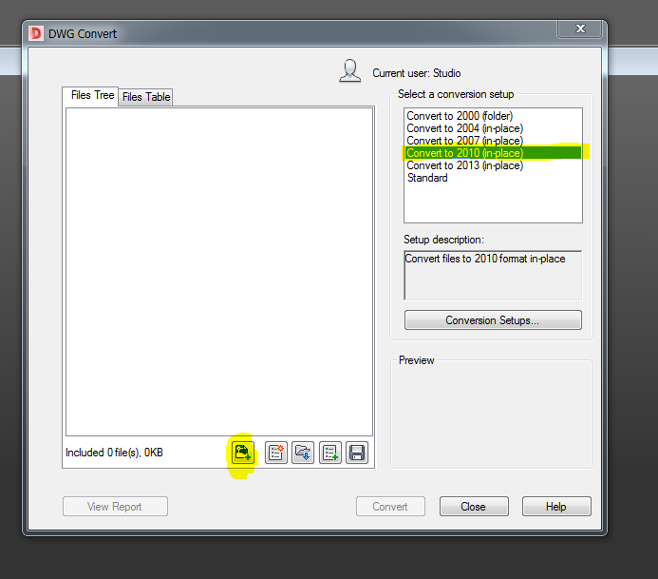This screenshot has width=658, height=579.
Task: Click the Included 0 file(s), 0KB status text
Action: coord(114,453)
